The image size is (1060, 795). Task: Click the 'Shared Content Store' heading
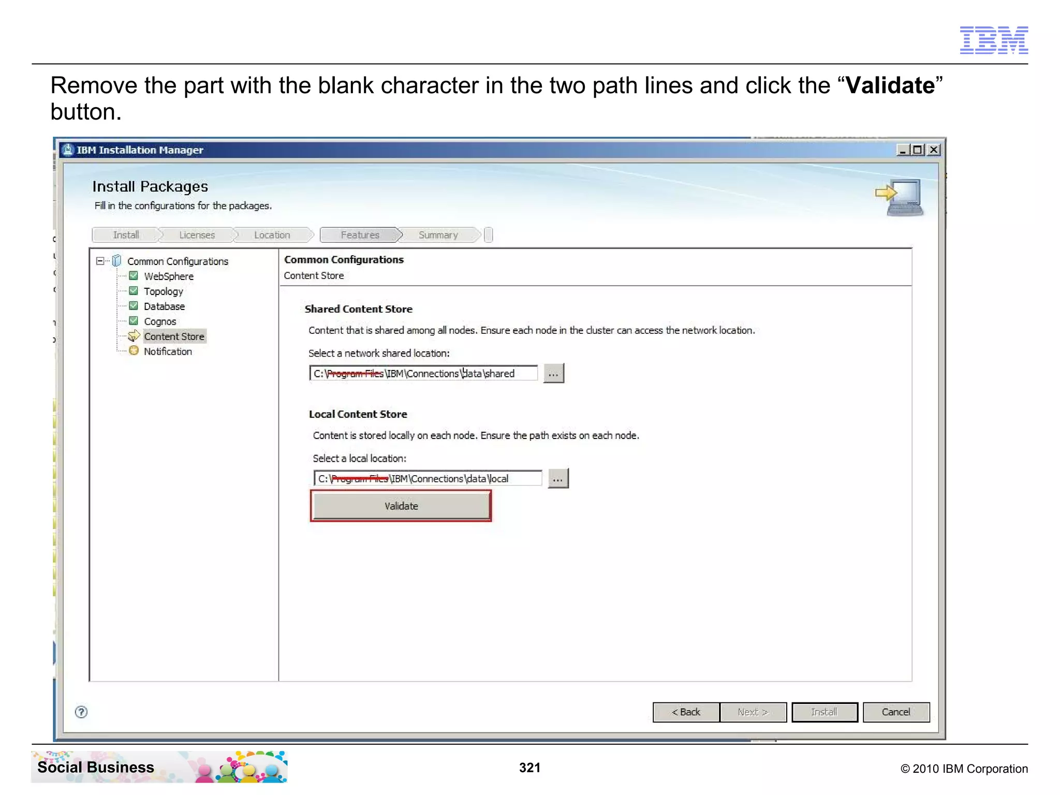358,309
